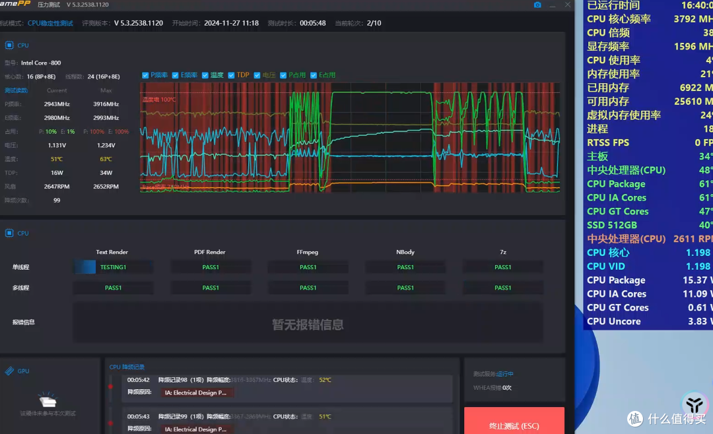Click the 多线程 row label
This screenshot has height=434, width=713.
[20, 288]
